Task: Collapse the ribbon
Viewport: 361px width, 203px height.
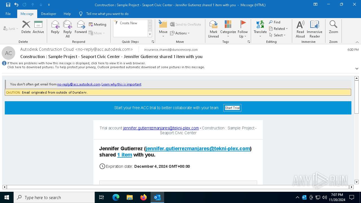Action: pyautogui.click(x=357, y=42)
